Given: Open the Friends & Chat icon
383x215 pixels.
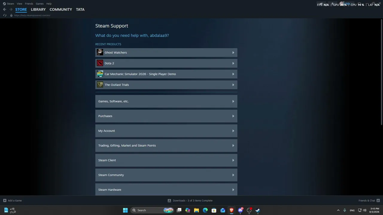Looking at the screenshot, I should point(378,201).
